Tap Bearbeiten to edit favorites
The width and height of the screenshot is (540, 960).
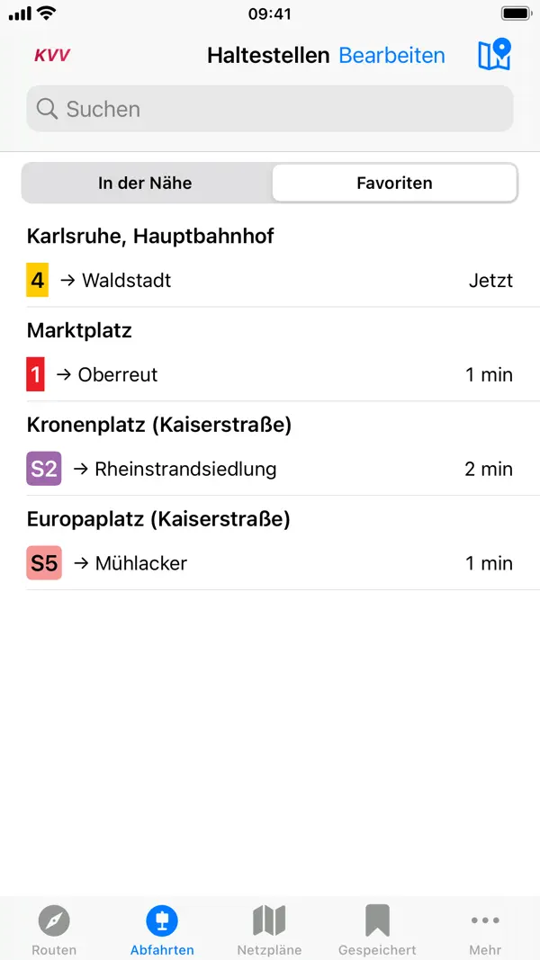click(x=391, y=55)
